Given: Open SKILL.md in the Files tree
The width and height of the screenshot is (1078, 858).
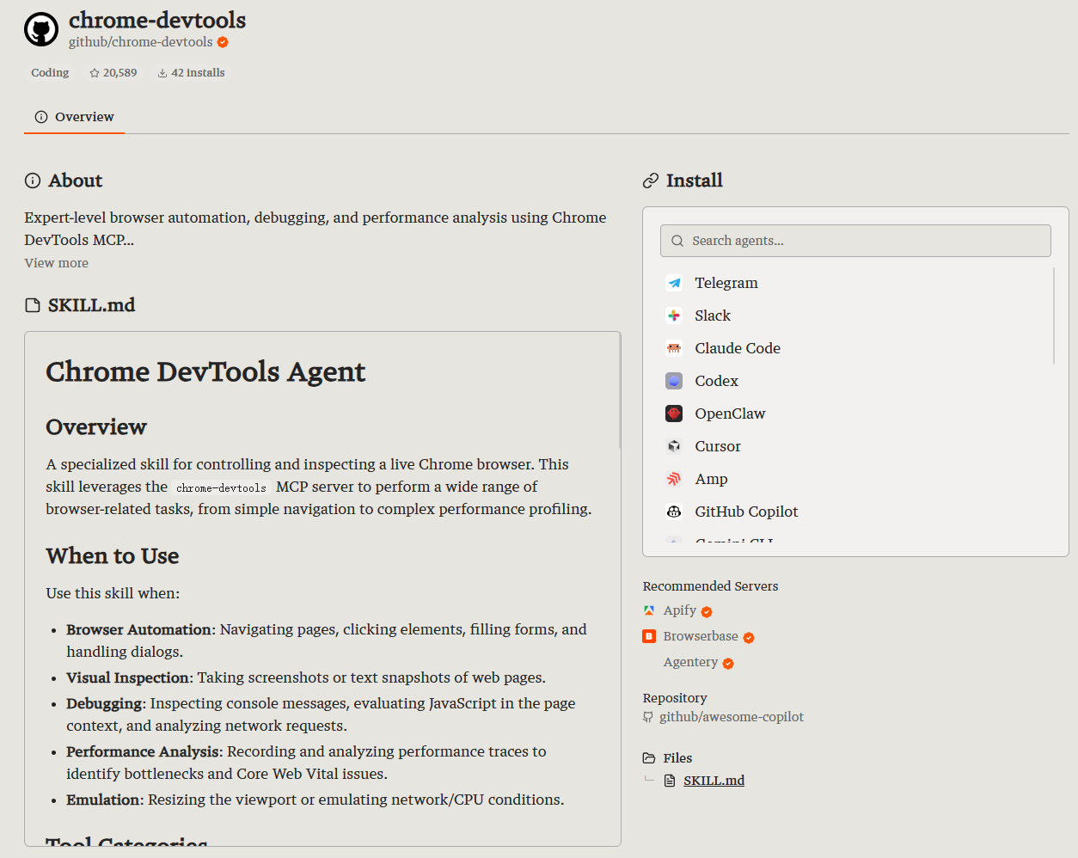Looking at the screenshot, I should [x=714, y=781].
